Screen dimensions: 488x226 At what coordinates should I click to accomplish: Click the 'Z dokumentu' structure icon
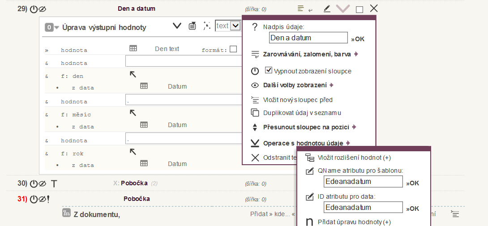point(66,213)
